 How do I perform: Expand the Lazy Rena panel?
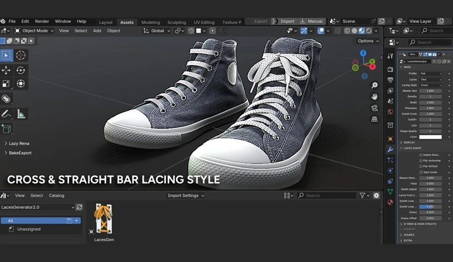pyautogui.click(x=17, y=143)
